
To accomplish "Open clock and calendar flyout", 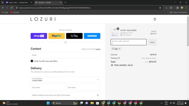I will tap(180, 103).
